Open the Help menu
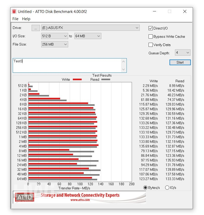 pyautogui.click(x=26, y=19)
